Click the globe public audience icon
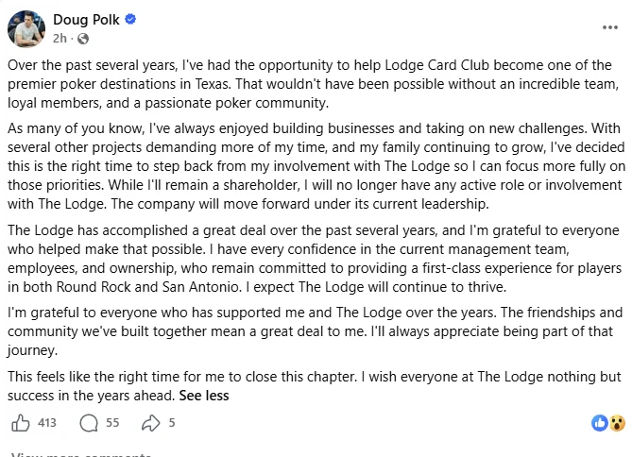Screen dimensions: 632x457 click(x=83, y=39)
